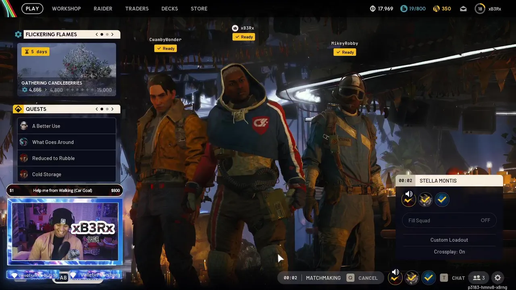This screenshot has width=516, height=290.
Task: Open the A Better Use quest
Action: (67, 126)
